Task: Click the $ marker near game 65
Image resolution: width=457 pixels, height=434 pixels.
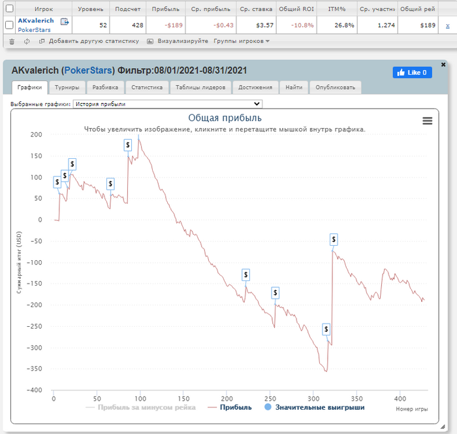Action: coord(110,184)
